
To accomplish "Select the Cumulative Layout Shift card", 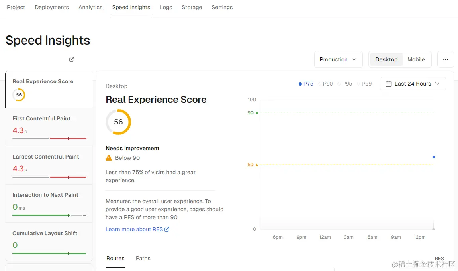I will point(49,242).
